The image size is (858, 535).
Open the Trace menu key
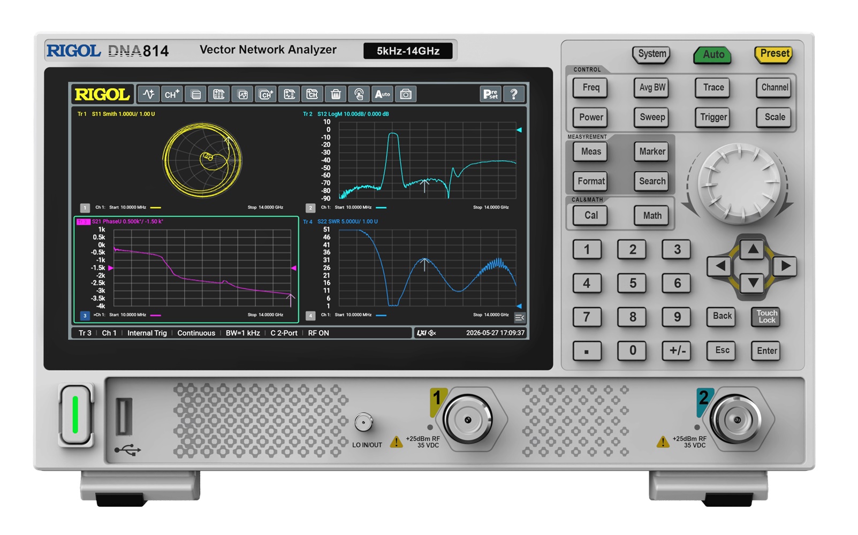[713, 87]
